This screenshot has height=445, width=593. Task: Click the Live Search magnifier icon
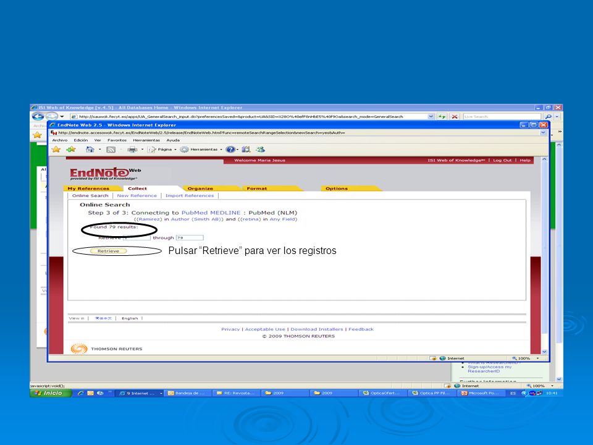(548, 117)
